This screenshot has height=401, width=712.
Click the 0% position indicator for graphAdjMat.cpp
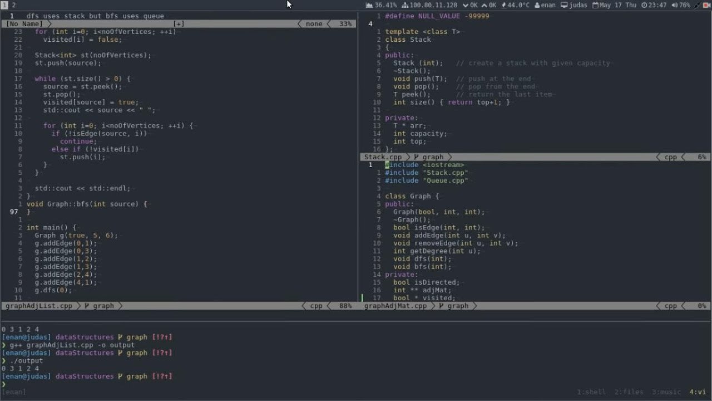pyautogui.click(x=701, y=306)
